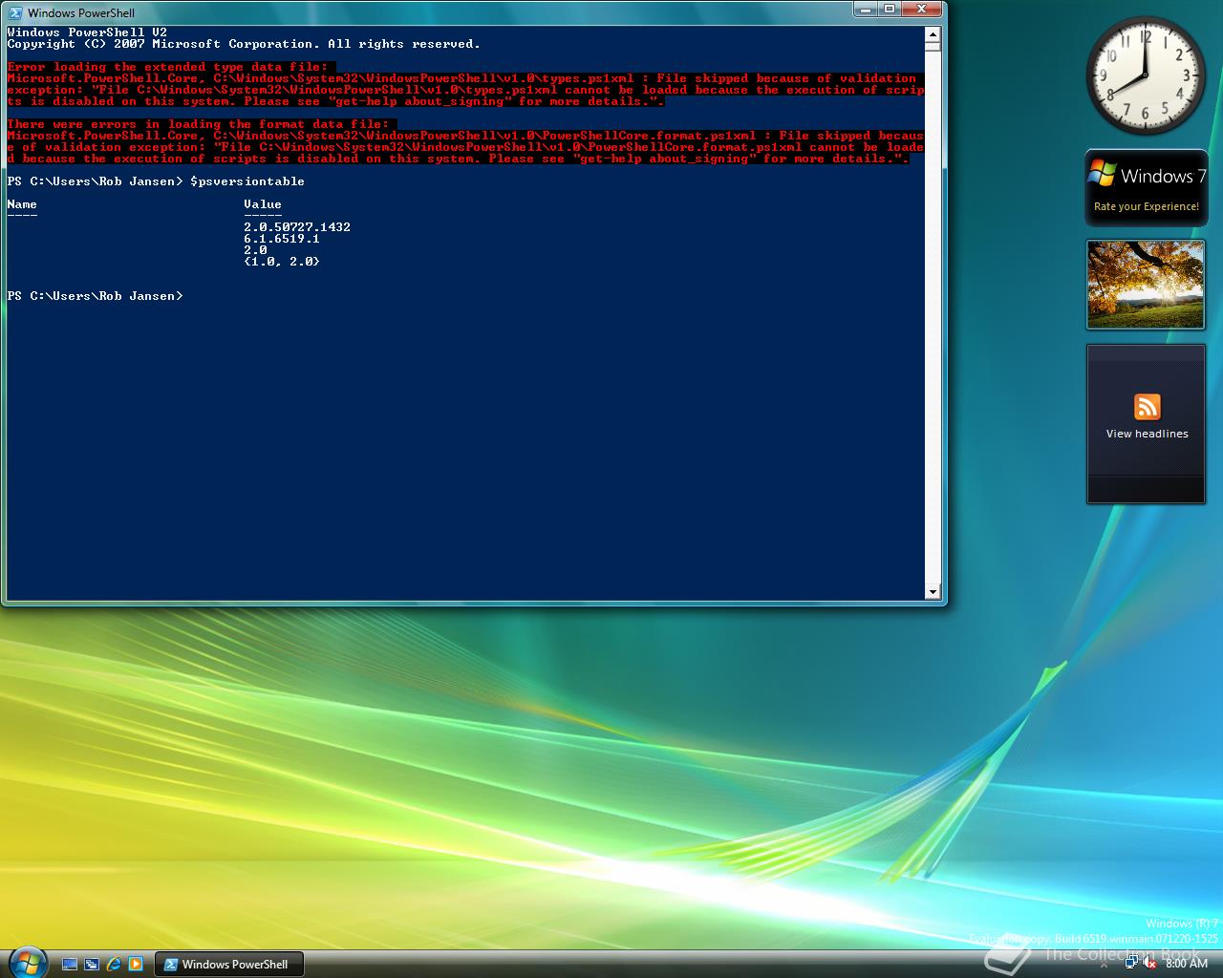Click the Show desktop quick launch icon

[x=70, y=965]
